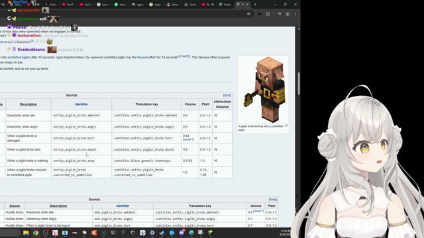The width and height of the screenshot is (424, 238).
Task: Click 'While a piglin brute is walking' description
Action: point(27,161)
